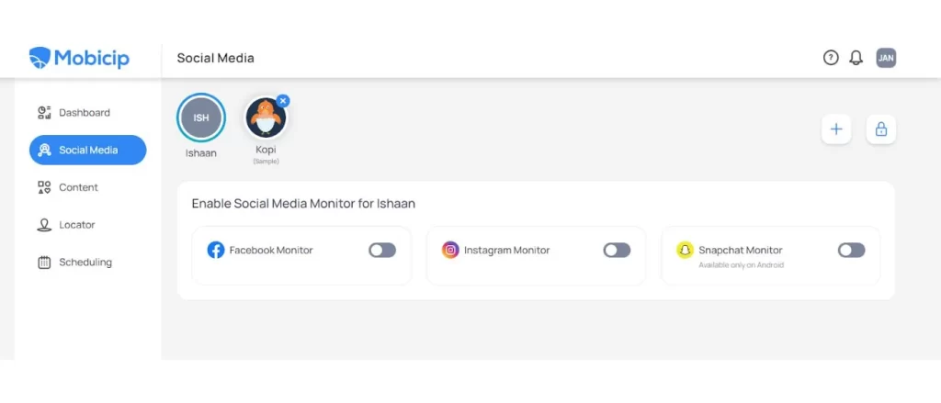Image resolution: width=941 pixels, height=403 pixels.
Task: Open the Locator page
Action: tap(76, 225)
